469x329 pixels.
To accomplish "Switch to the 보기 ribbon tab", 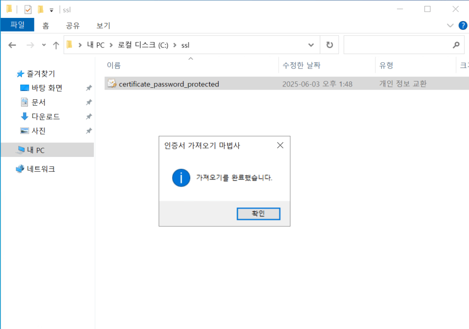I will point(102,25).
